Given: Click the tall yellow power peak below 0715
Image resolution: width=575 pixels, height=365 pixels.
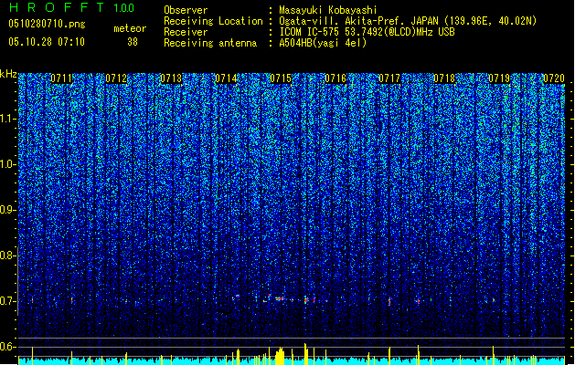Looking at the screenshot, I should (x=280, y=356).
